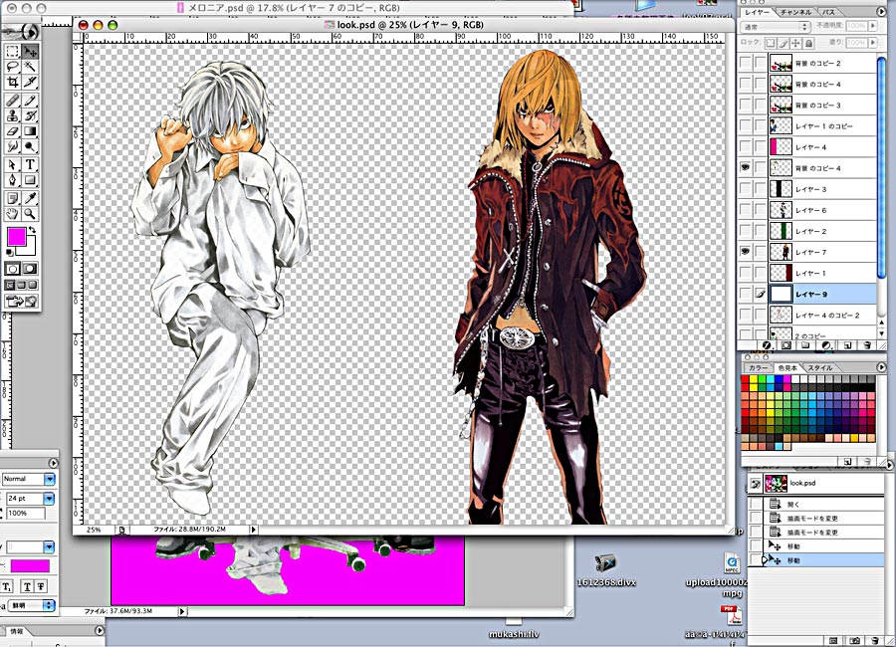Open the Layers panel flyout menu

[x=882, y=11]
